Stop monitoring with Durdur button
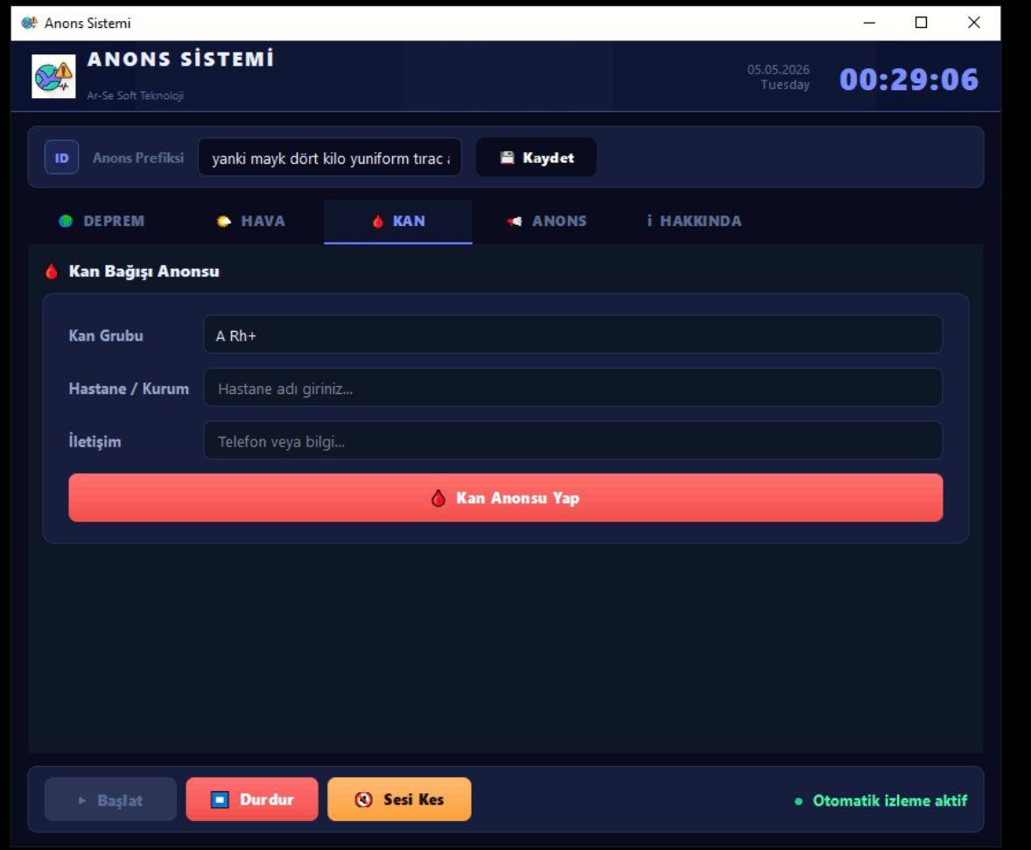This screenshot has width=1031, height=850. click(252, 799)
